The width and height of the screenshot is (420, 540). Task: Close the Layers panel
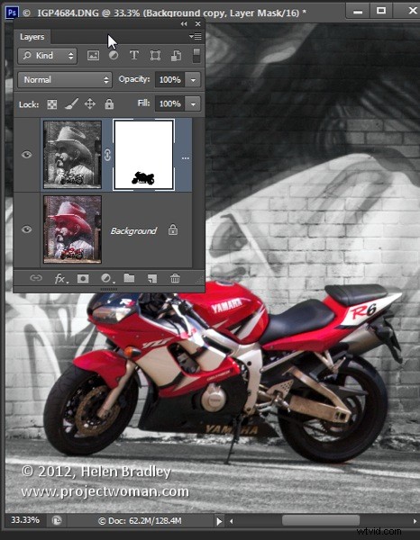[x=197, y=23]
